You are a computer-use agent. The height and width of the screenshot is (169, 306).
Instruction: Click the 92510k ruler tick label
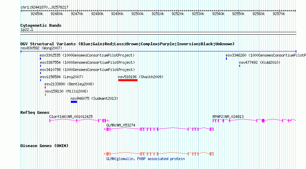point(158,14)
